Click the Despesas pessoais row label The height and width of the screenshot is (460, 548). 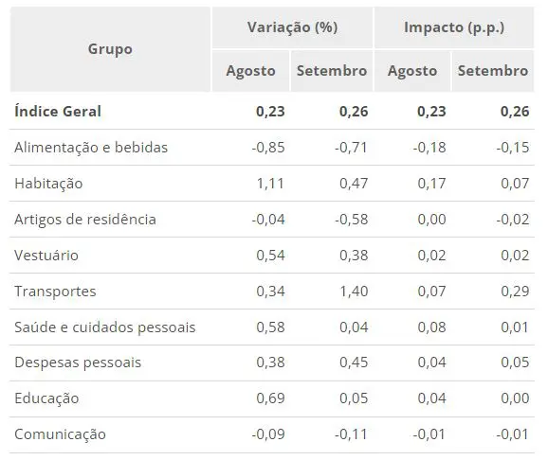(x=78, y=363)
